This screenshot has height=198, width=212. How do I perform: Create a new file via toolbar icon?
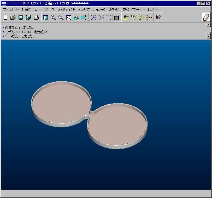[x=5, y=18]
